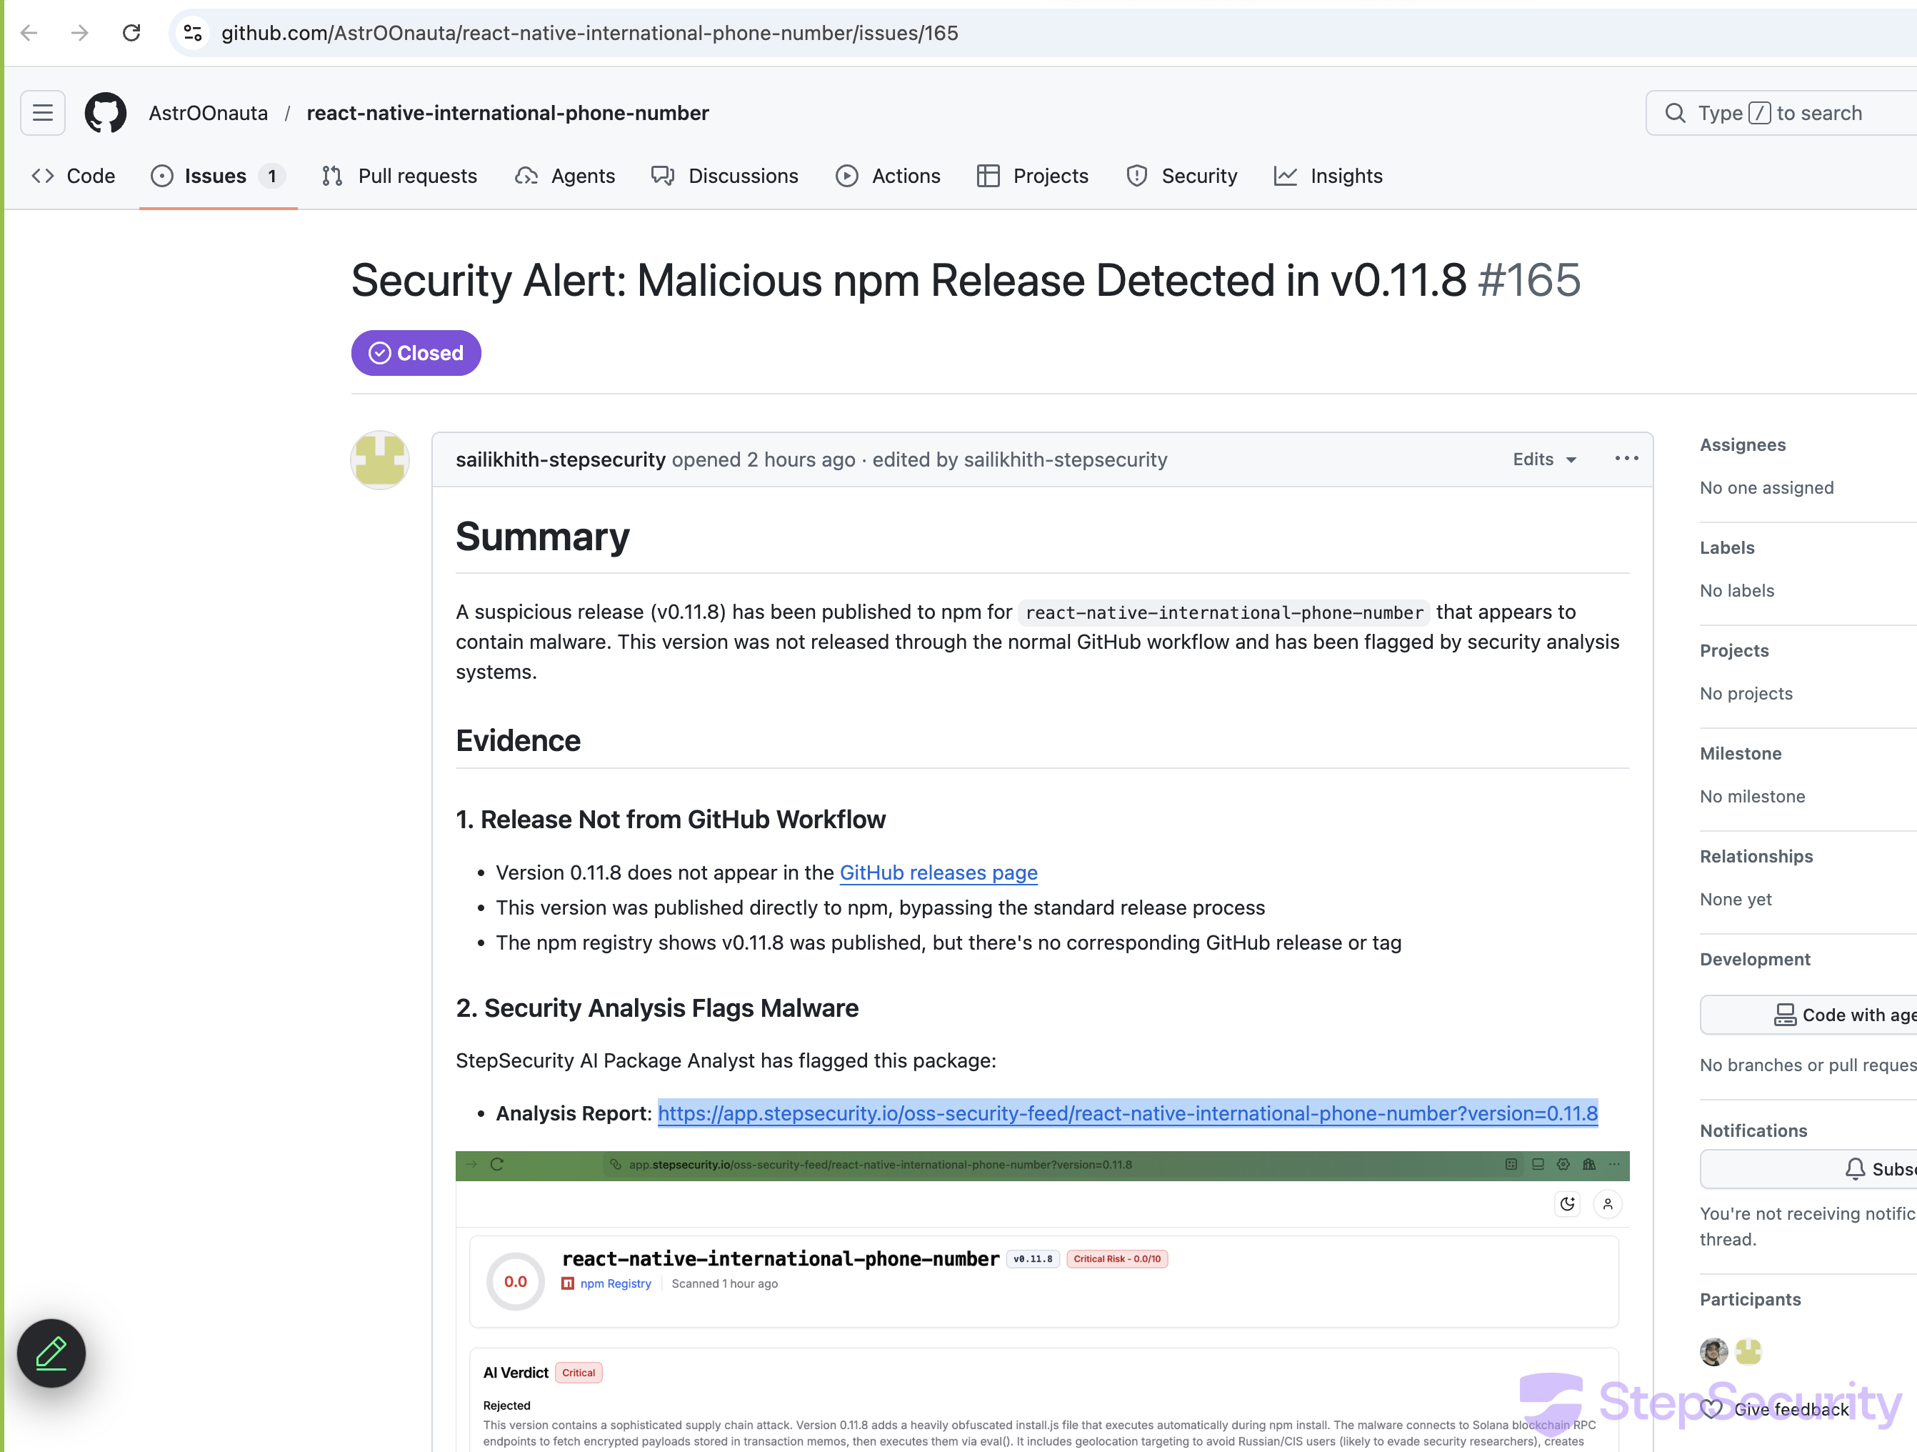1917x1452 pixels.
Task: Click browser back arrow
Action: (x=29, y=33)
